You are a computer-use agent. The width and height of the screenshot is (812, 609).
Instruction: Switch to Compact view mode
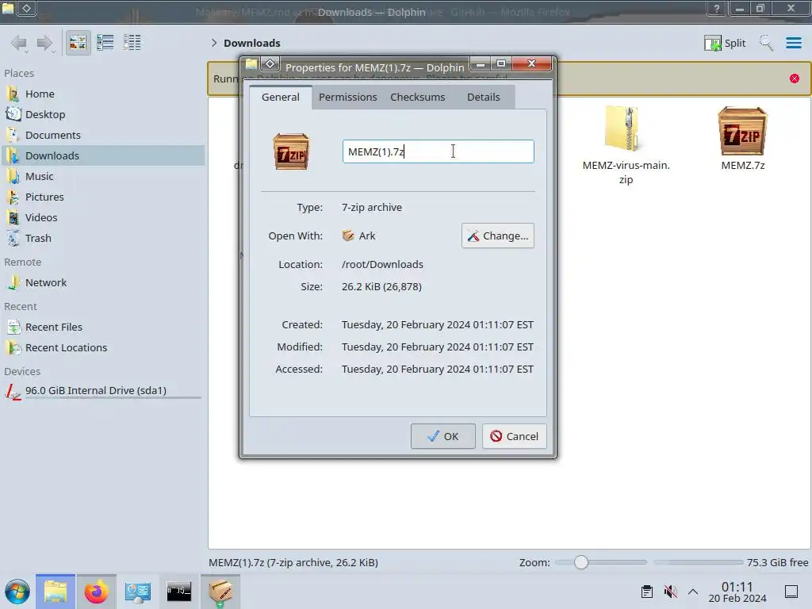(105, 43)
